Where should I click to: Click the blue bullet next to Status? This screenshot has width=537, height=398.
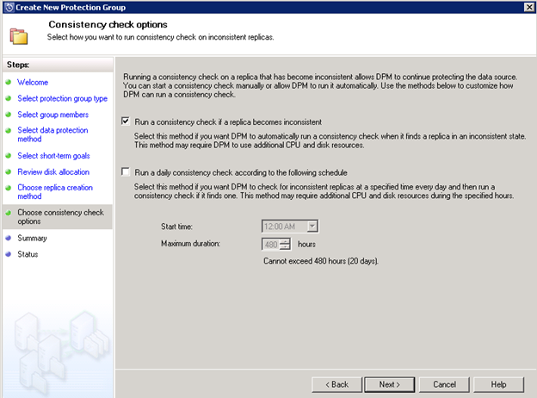[9, 253]
